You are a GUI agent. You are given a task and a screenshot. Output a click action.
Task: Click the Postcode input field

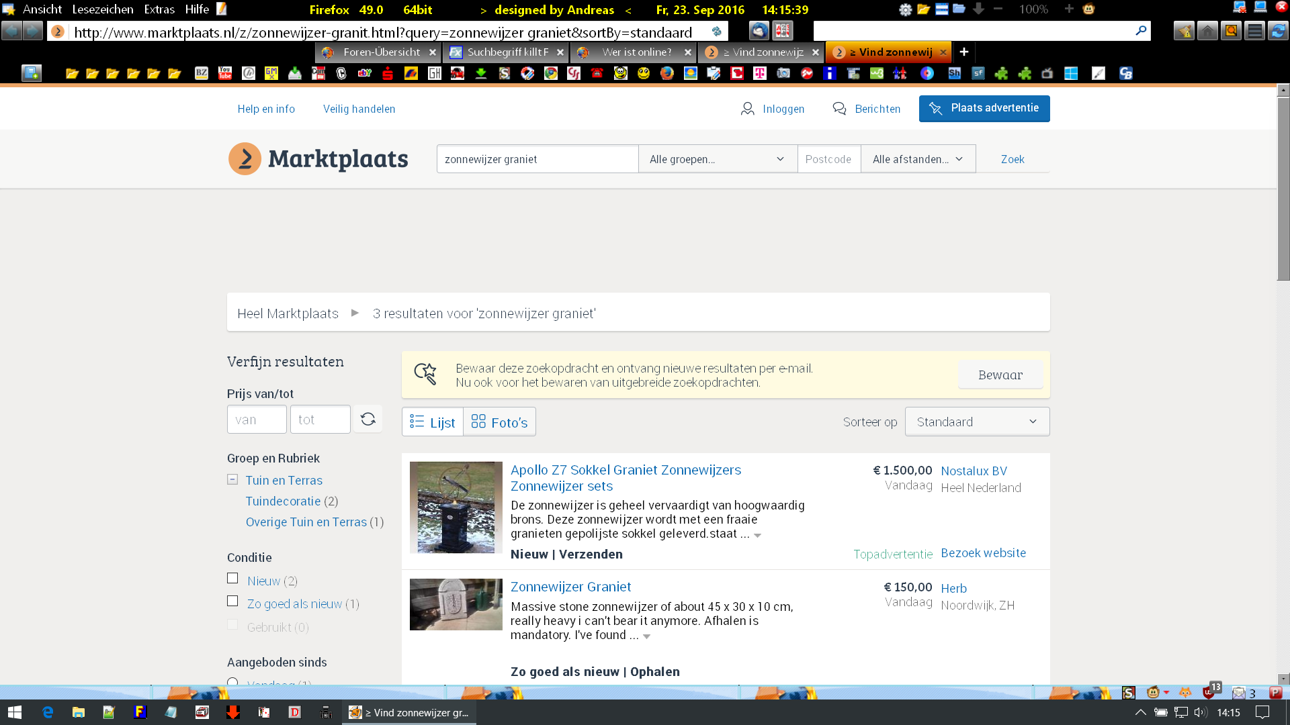click(x=828, y=159)
